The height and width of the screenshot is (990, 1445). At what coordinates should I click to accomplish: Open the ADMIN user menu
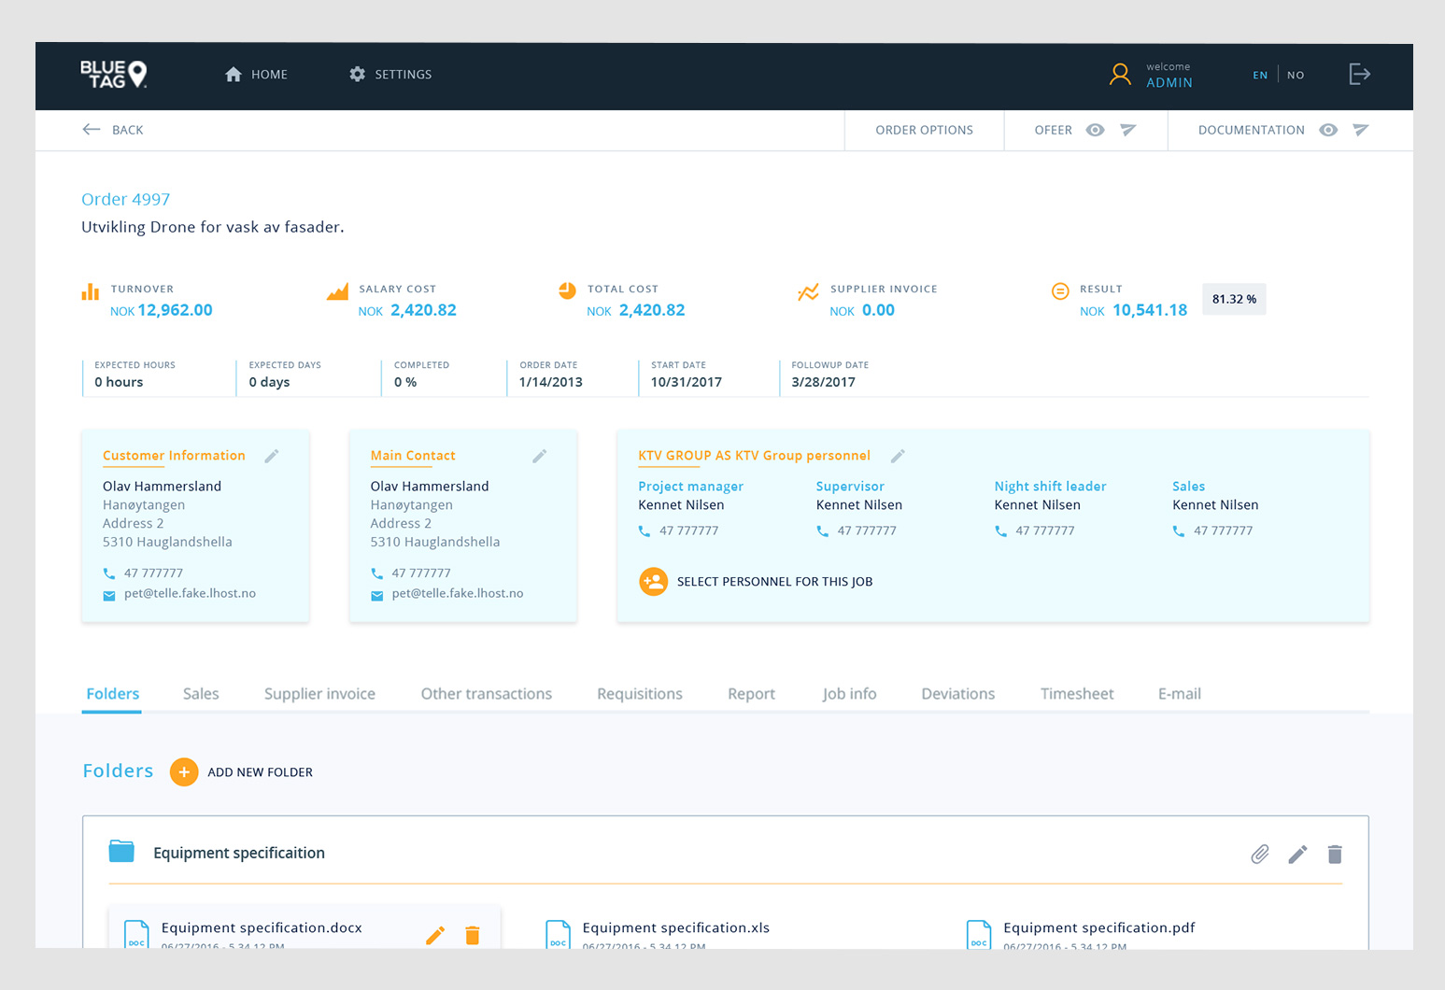[1169, 82]
